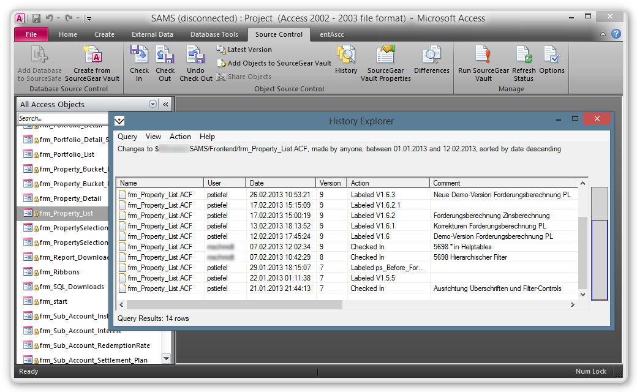Open Query menu in History Explorer

click(127, 137)
